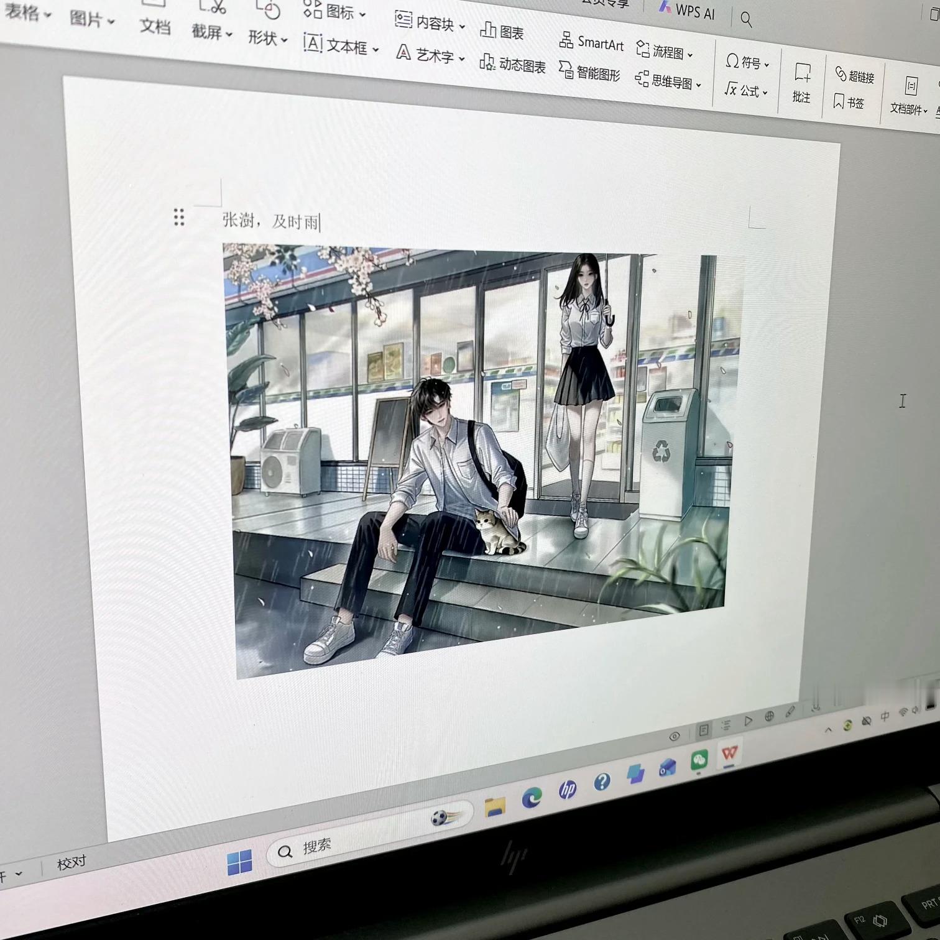Insert a 书签 bookmark
Viewport: 940px width, 940px height.
(x=849, y=102)
